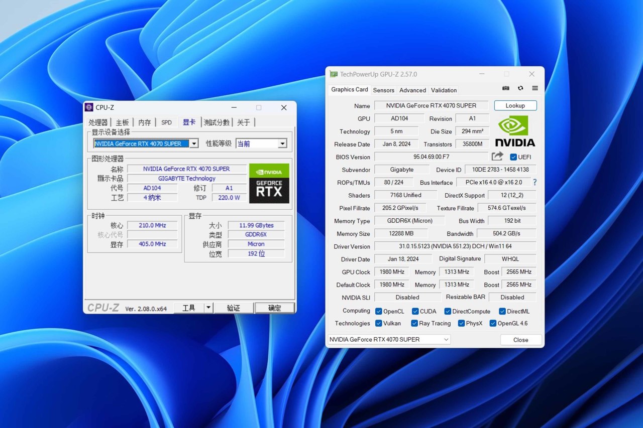This screenshot has height=428, width=643.
Task: Click the GeForce RTX logo in CPU-Z
Action: pos(269,184)
